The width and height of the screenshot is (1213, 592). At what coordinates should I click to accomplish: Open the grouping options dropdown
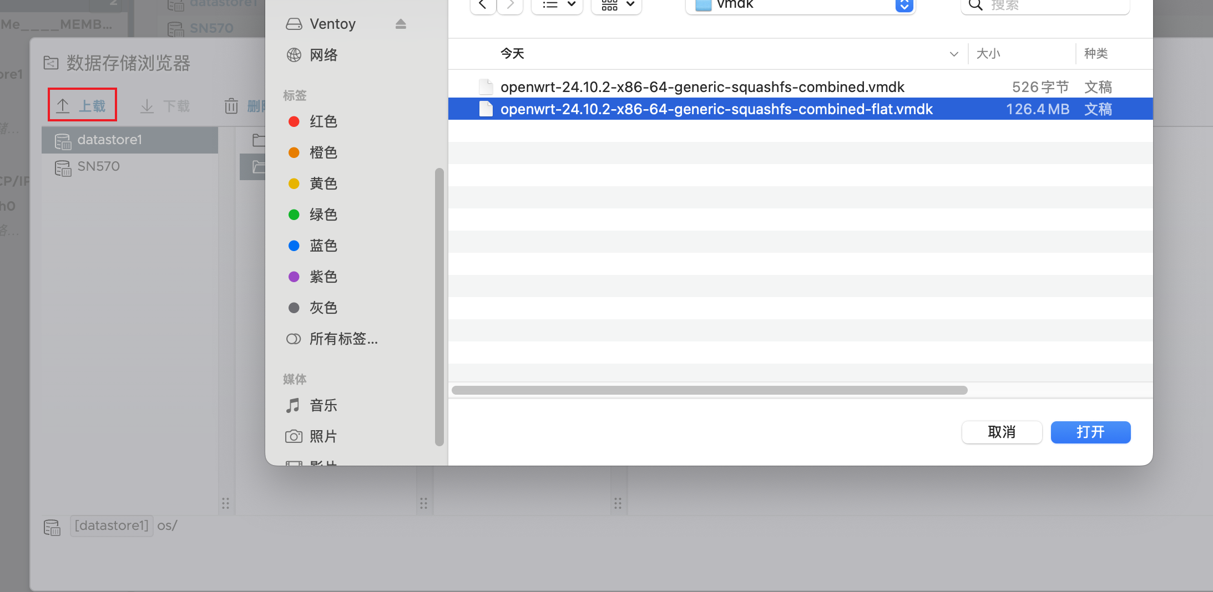(616, 5)
